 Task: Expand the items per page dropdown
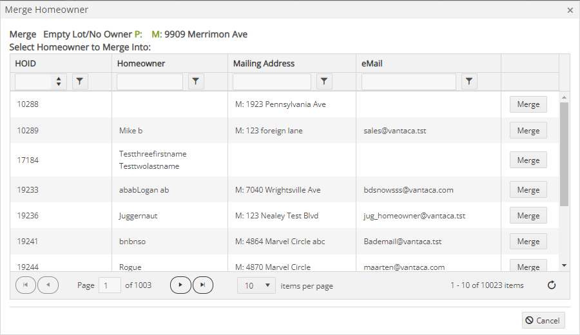pyautogui.click(x=256, y=285)
